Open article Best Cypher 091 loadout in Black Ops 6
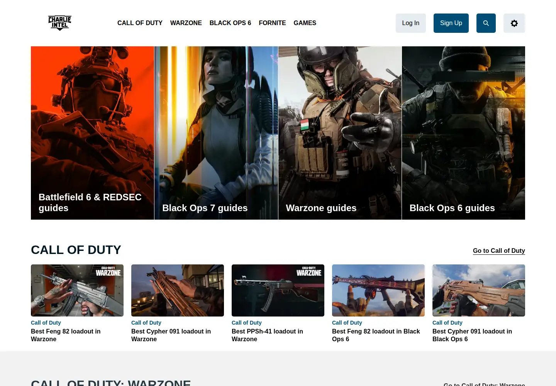Viewport: 556px width, 386px height. pos(472,335)
